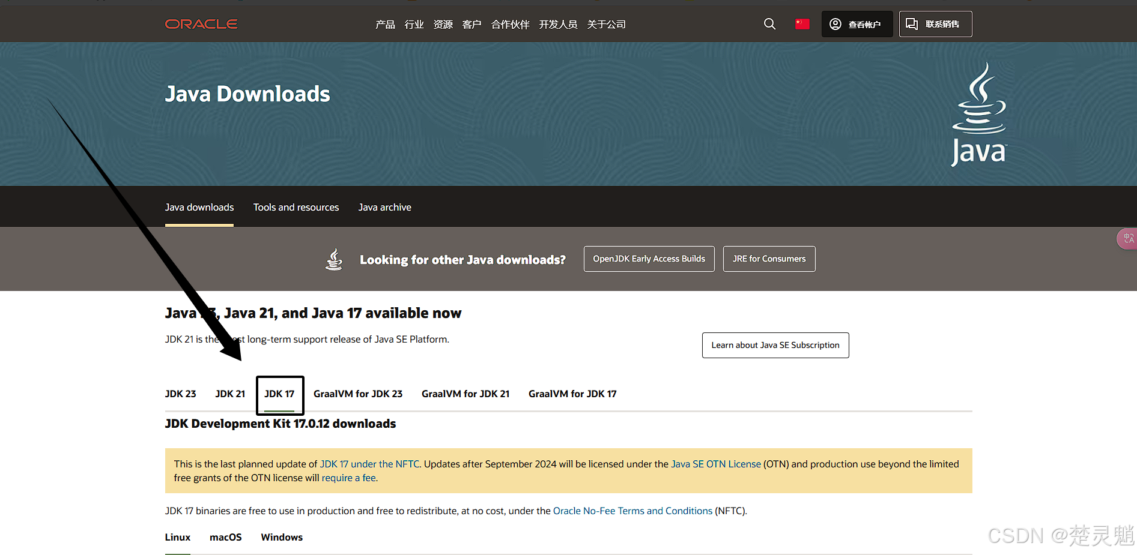Click the Java logo in the banner

click(979, 114)
